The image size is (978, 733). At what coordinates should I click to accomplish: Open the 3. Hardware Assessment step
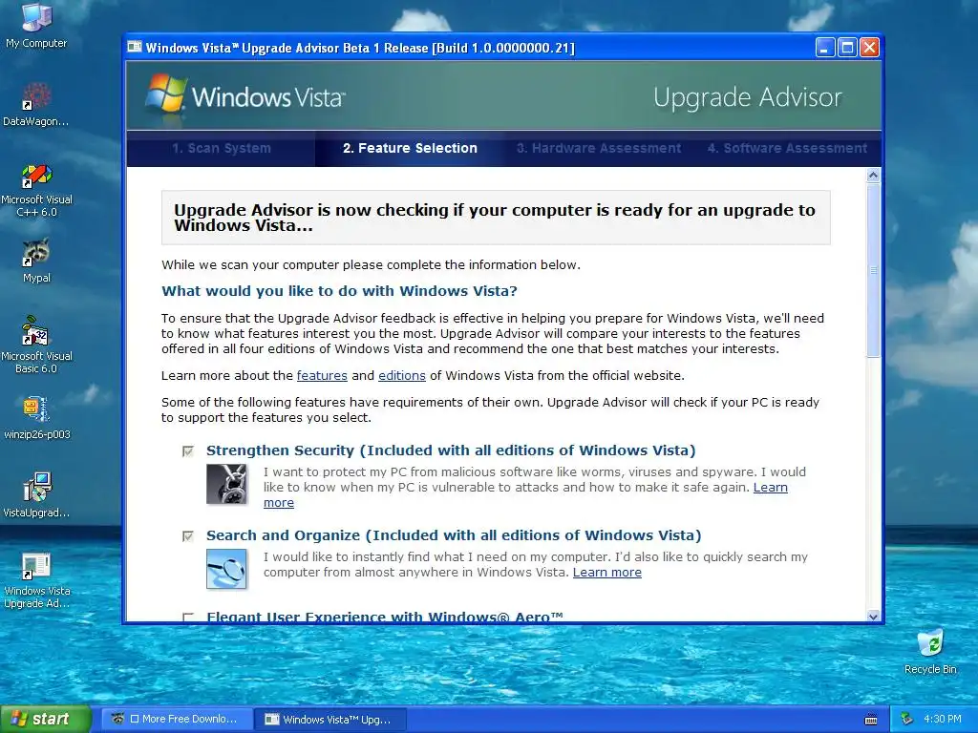[x=599, y=148]
